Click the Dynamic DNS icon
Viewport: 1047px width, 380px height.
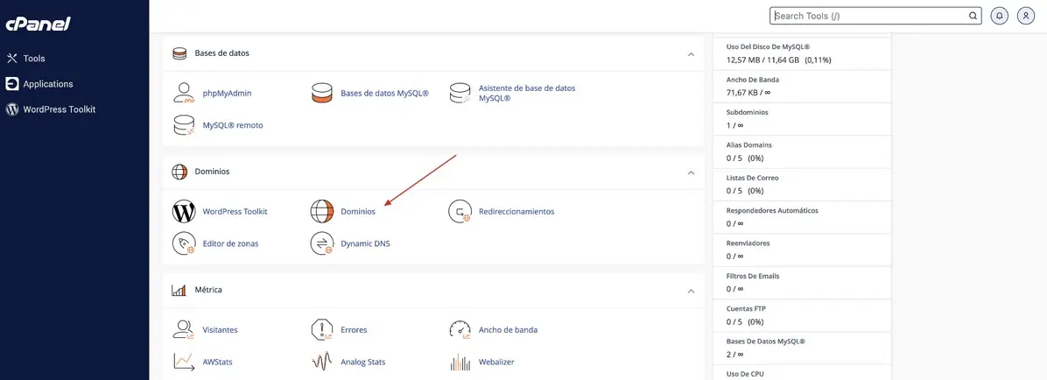click(322, 243)
